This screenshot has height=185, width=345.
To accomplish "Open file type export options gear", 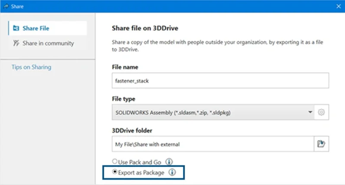I will click(x=321, y=112).
